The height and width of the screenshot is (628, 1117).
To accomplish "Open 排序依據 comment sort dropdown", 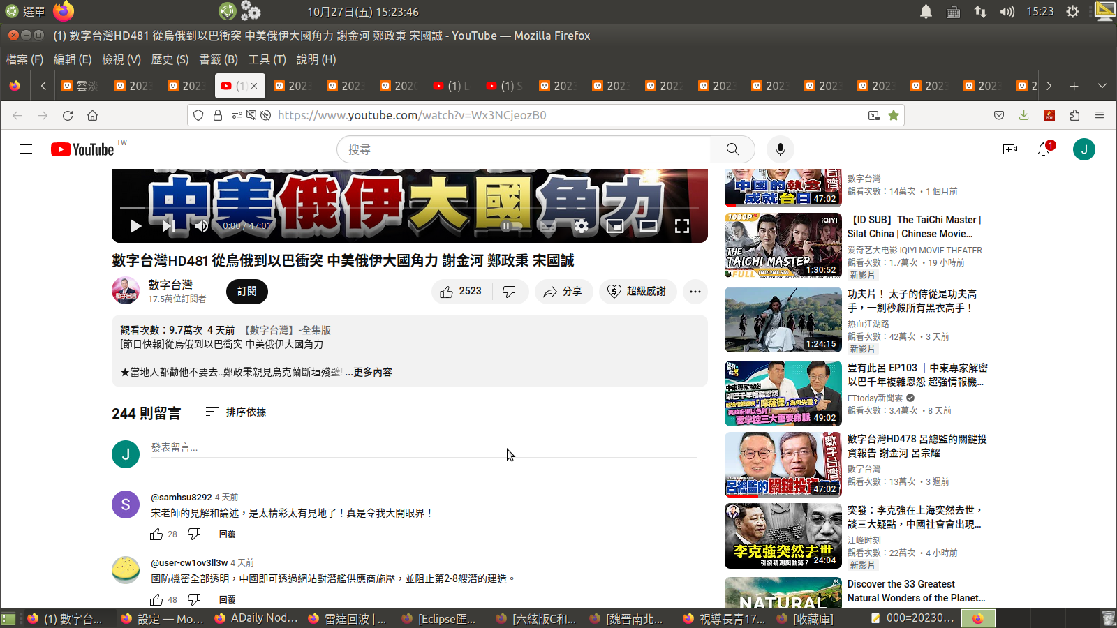I will point(236,412).
